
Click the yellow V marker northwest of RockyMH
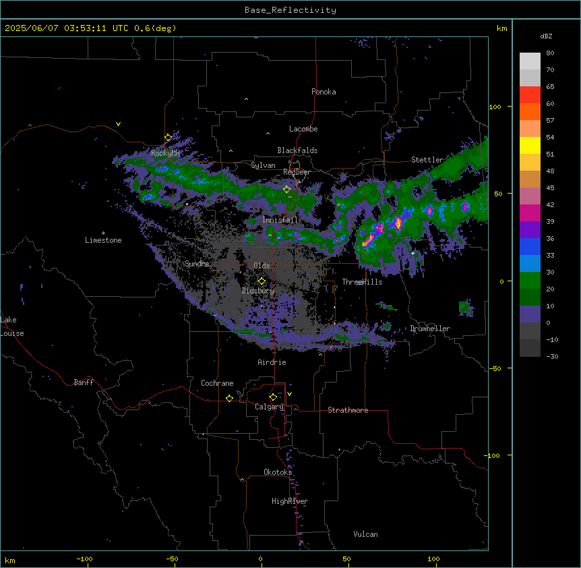pos(118,124)
